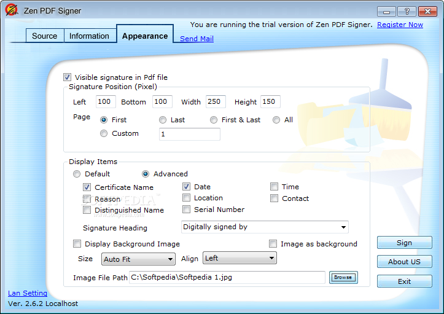
Task: Enable Display Background Image checkbox
Action: click(77, 244)
